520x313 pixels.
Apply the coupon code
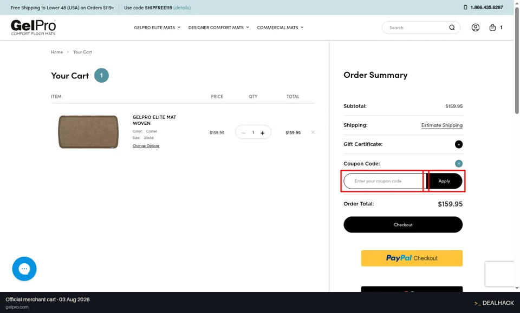444,181
